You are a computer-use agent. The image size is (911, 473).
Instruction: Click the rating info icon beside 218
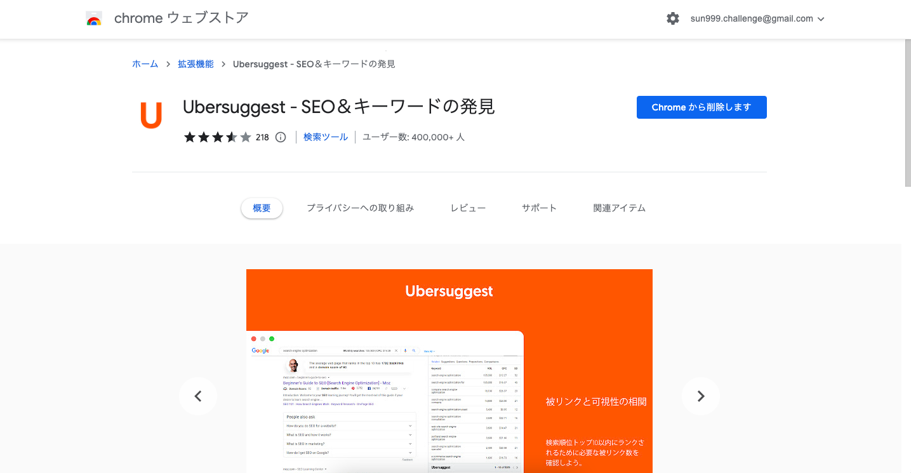click(281, 137)
